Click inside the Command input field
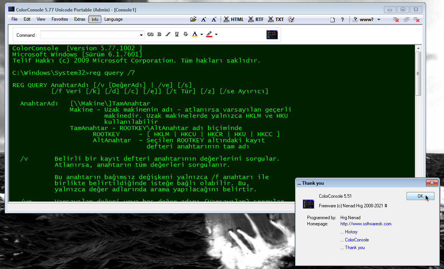This screenshot has height=269, width=444. coord(90,35)
